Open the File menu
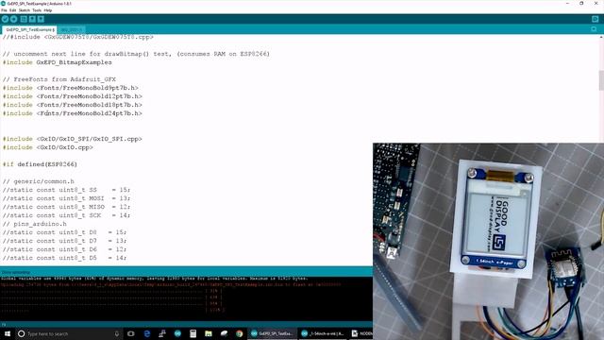The image size is (604, 340). click(x=4, y=10)
